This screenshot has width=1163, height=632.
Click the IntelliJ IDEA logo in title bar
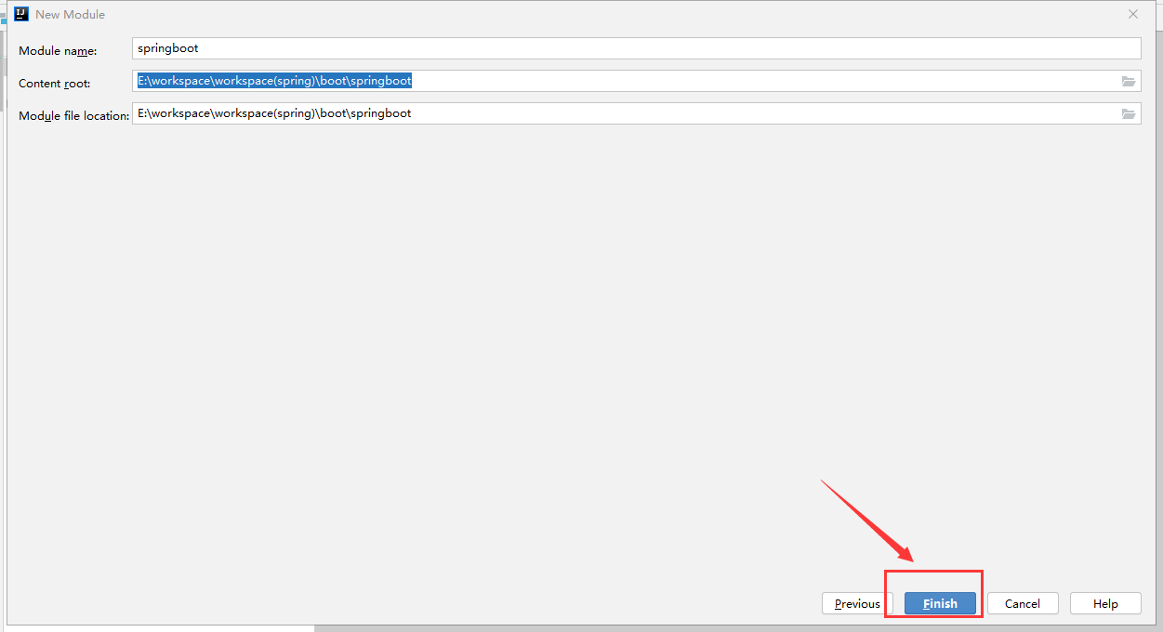coord(21,14)
